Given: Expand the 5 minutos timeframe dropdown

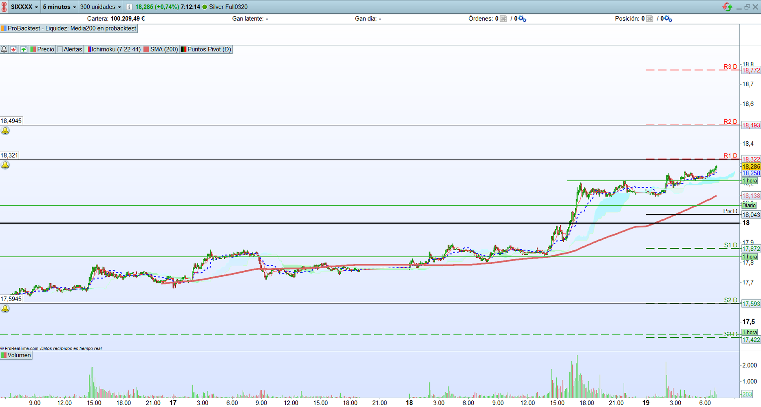Looking at the screenshot, I should 60,7.
